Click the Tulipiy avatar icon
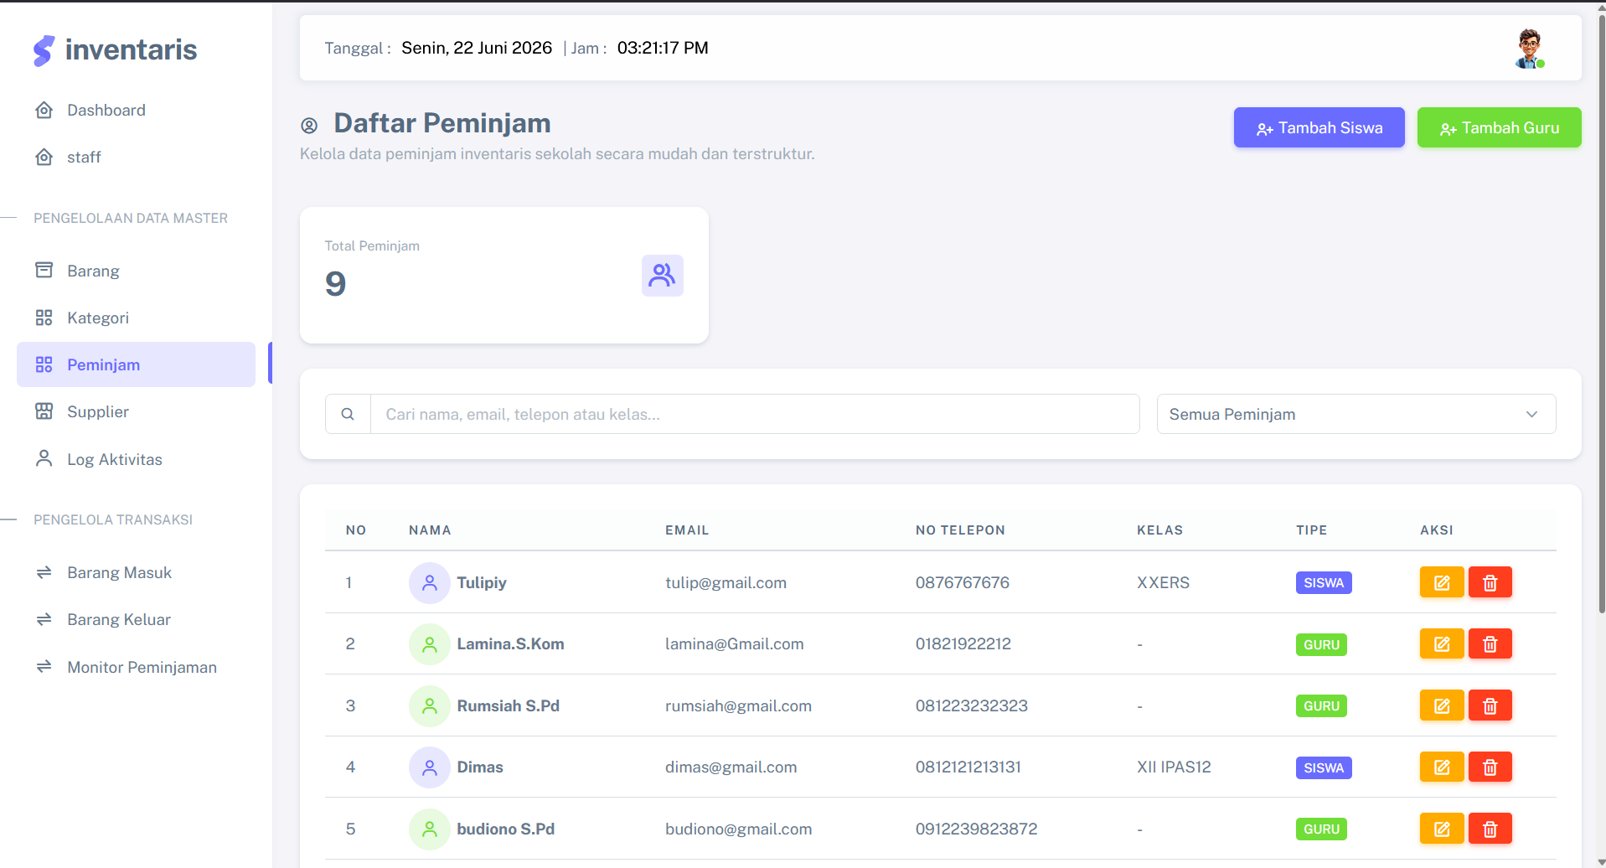The image size is (1606, 868). [x=430, y=582]
